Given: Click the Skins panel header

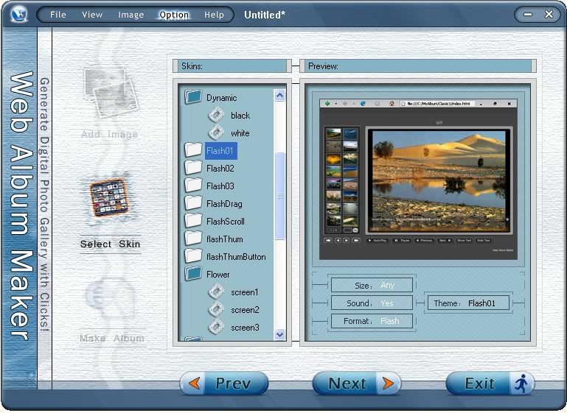Looking at the screenshot, I should (232, 66).
